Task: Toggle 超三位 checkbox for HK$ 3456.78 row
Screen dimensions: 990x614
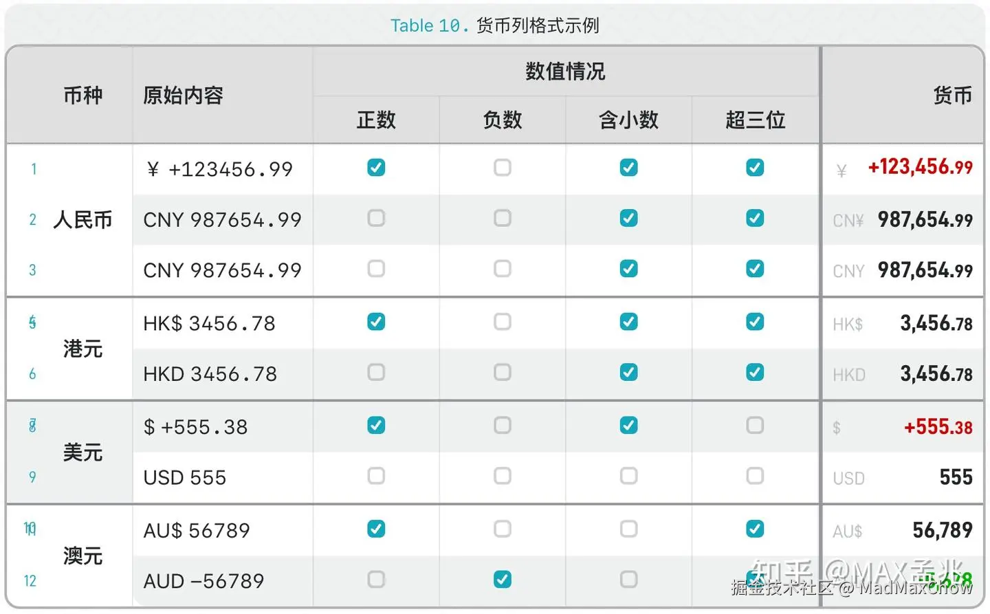Action: coord(755,322)
